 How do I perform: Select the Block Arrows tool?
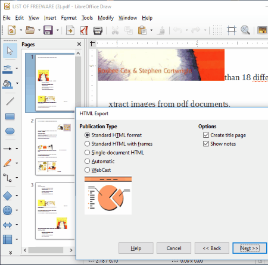(x=8, y=225)
